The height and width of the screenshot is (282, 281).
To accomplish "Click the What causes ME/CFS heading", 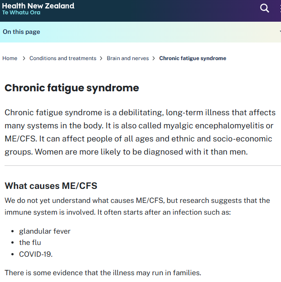I will (x=51, y=186).
